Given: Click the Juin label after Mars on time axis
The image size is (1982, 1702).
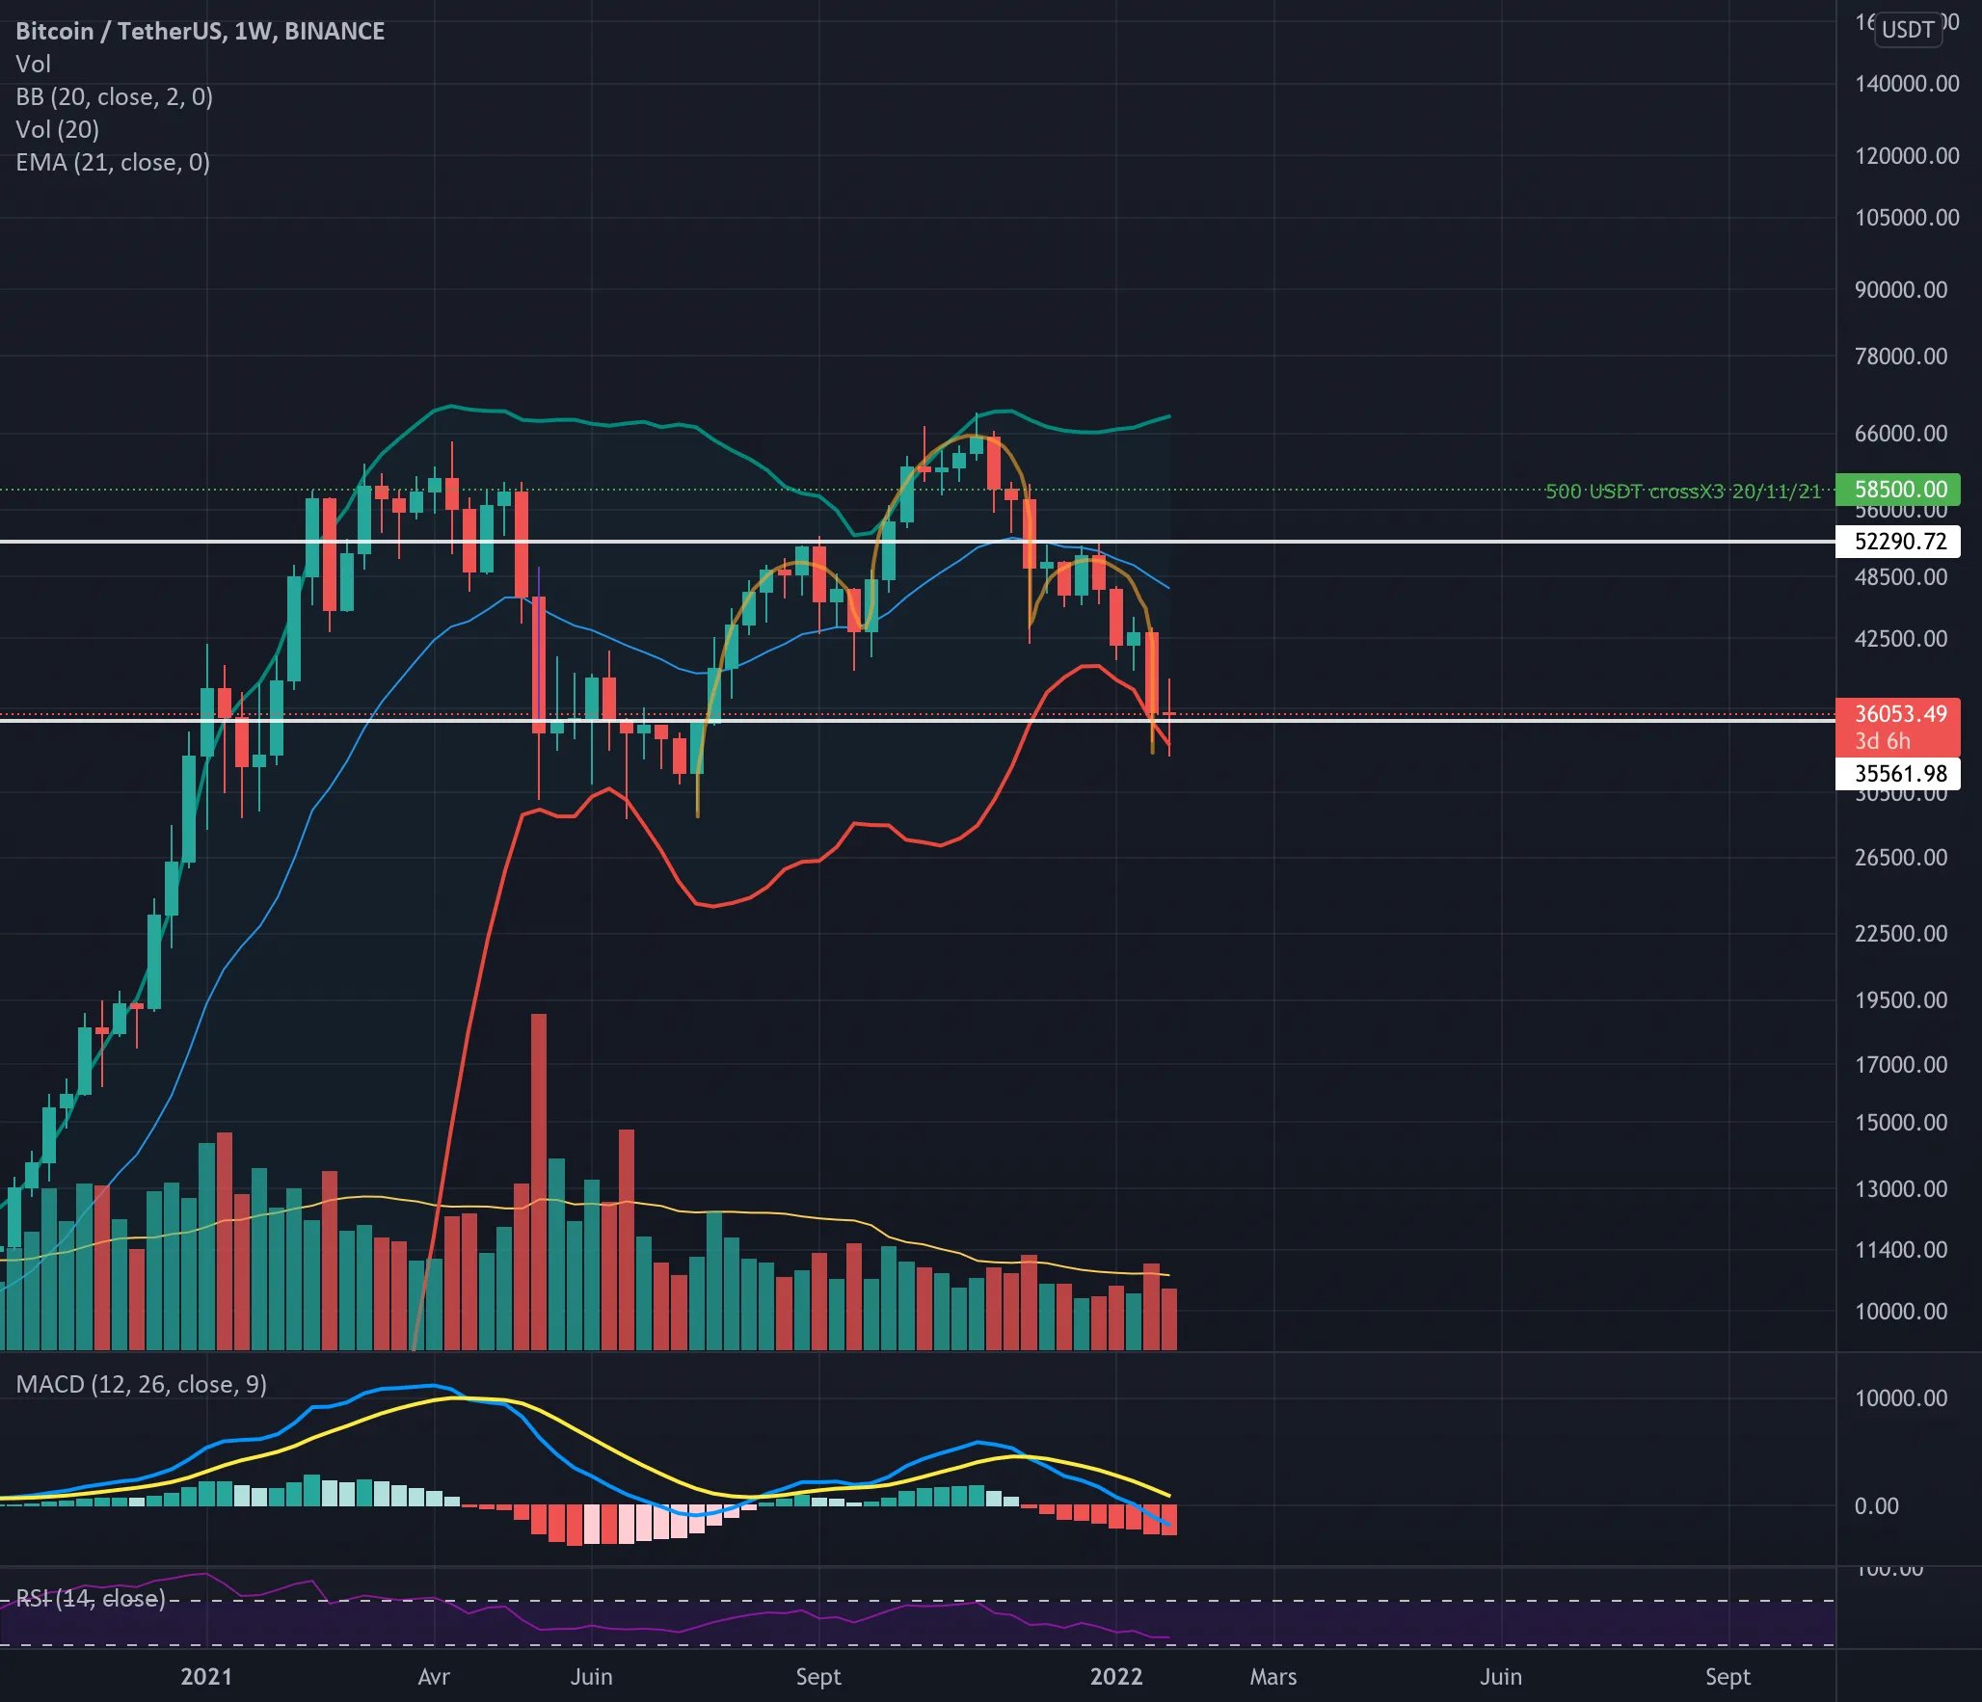Looking at the screenshot, I should click(1501, 1676).
